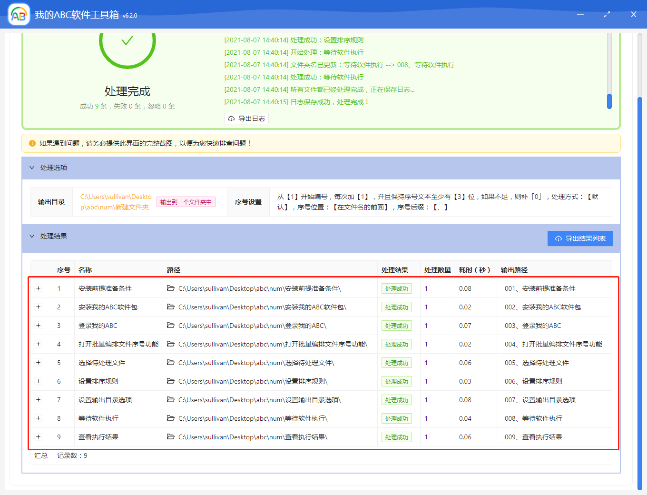Click the ABC toolbox logo icon

pos(19,14)
